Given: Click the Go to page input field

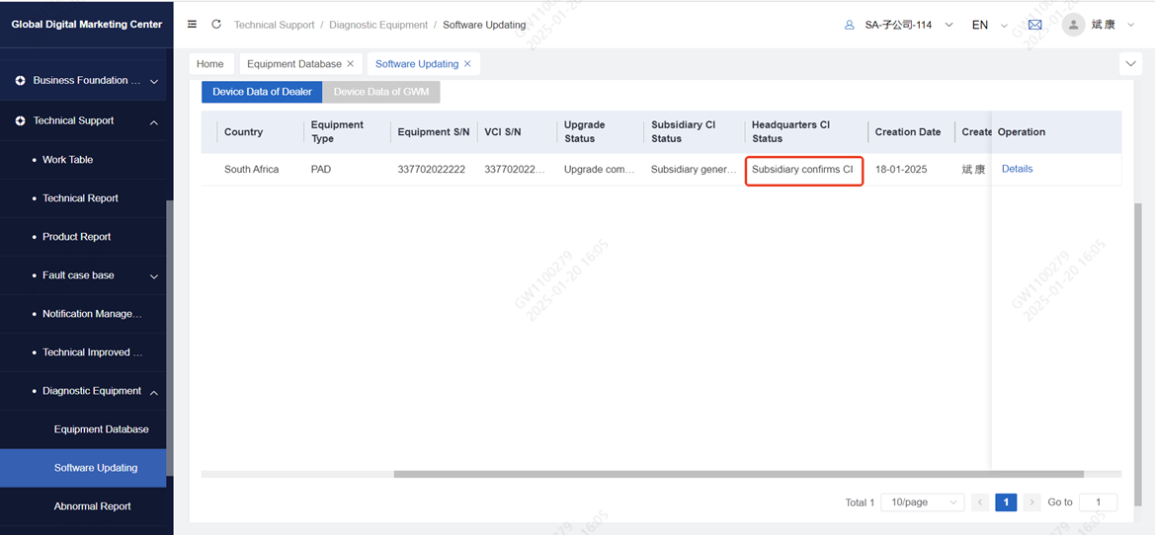Looking at the screenshot, I should coord(1098,502).
